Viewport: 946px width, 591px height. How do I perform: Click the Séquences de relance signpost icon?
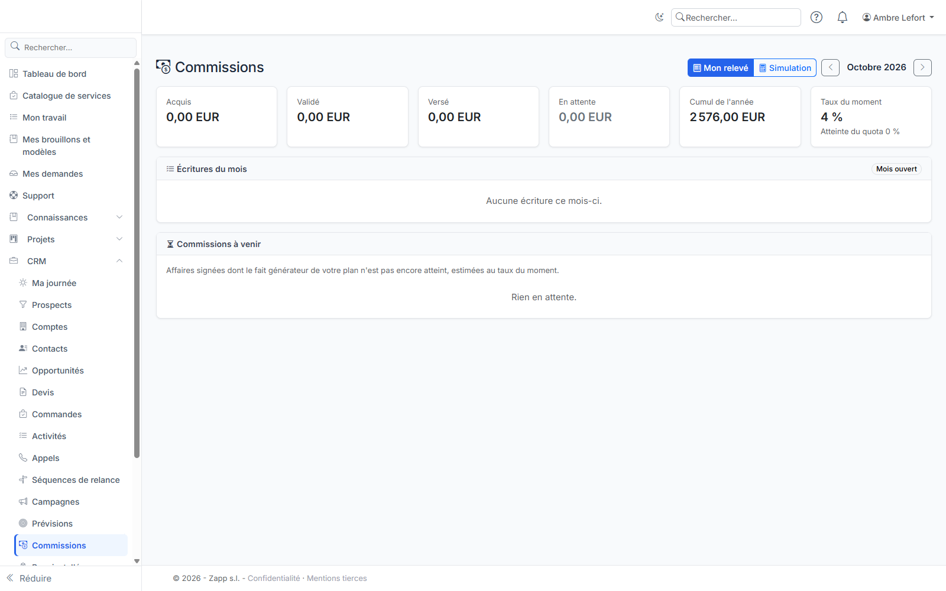[x=23, y=479]
